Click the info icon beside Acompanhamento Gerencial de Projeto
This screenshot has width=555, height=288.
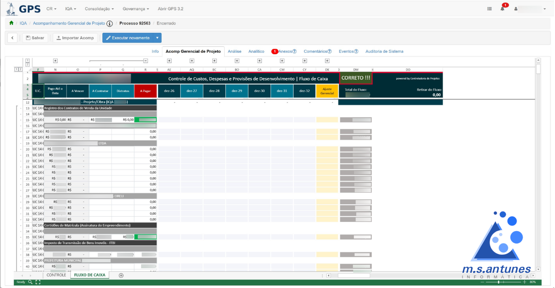click(110, 23)
